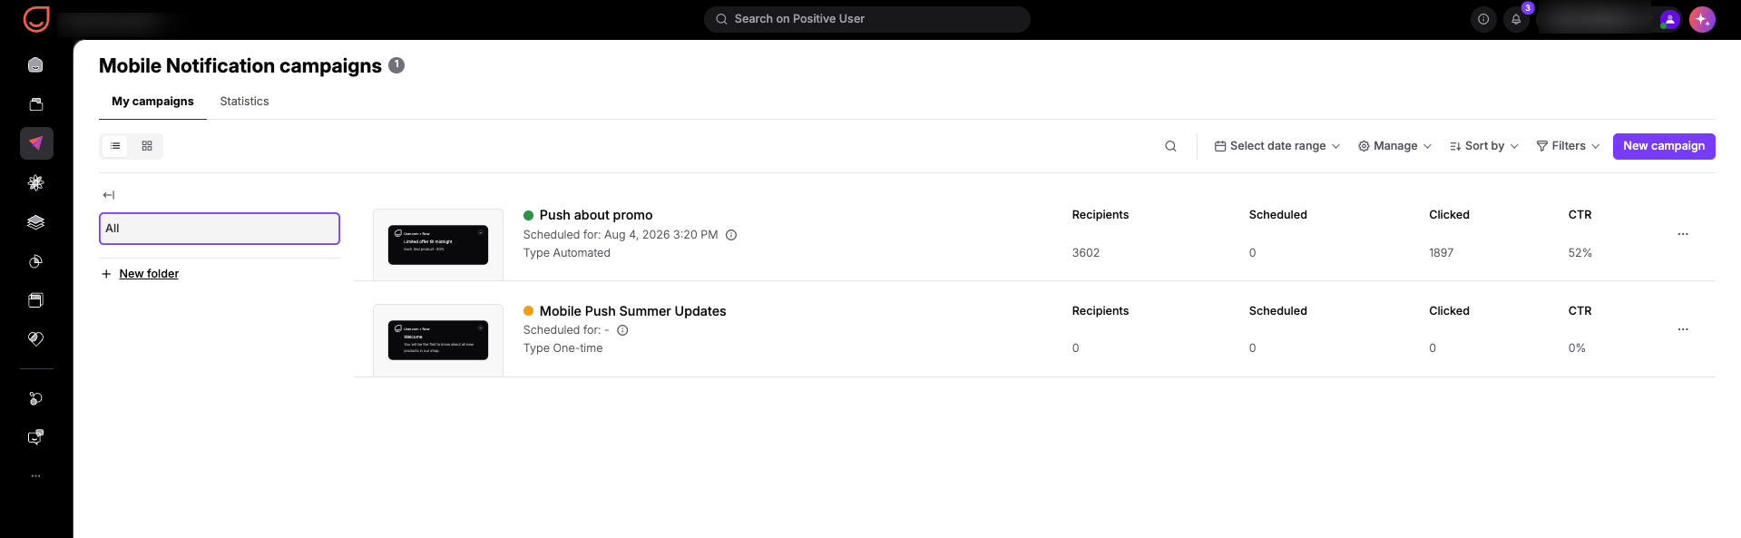Click the New campaign button

[x=1664, y=146]
